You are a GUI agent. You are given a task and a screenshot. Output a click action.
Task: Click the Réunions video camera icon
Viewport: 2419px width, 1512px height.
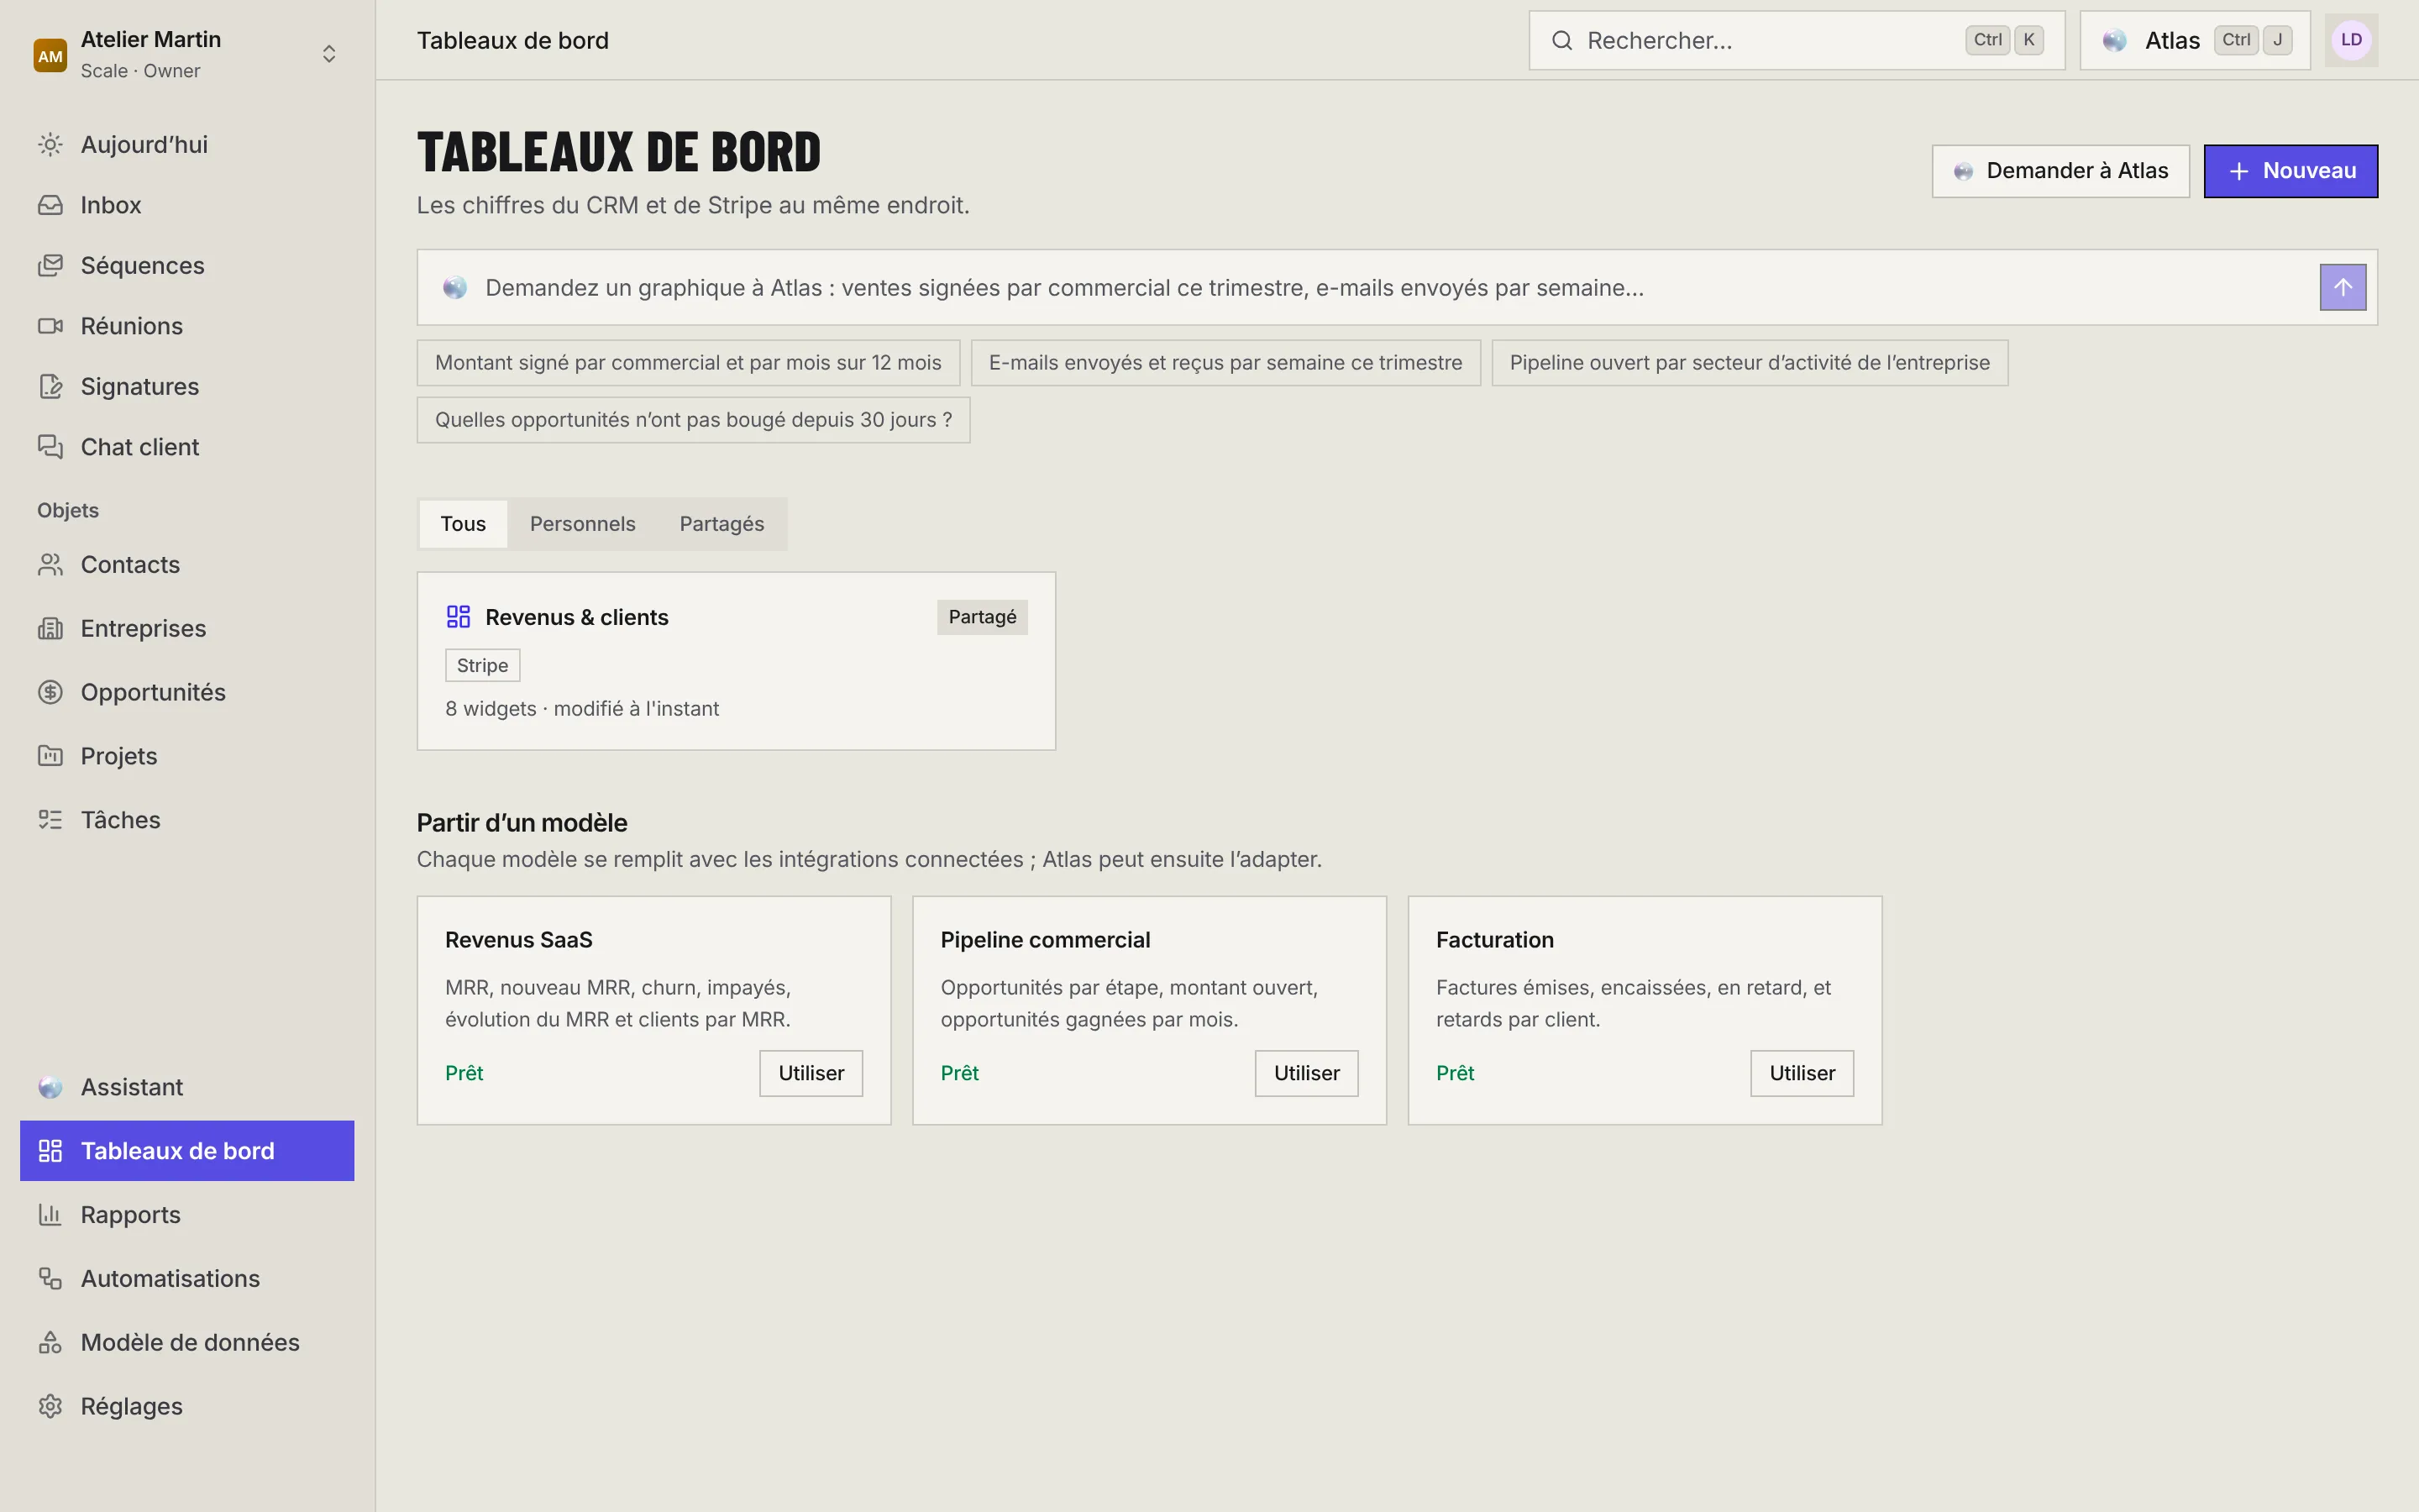point(50,326)
